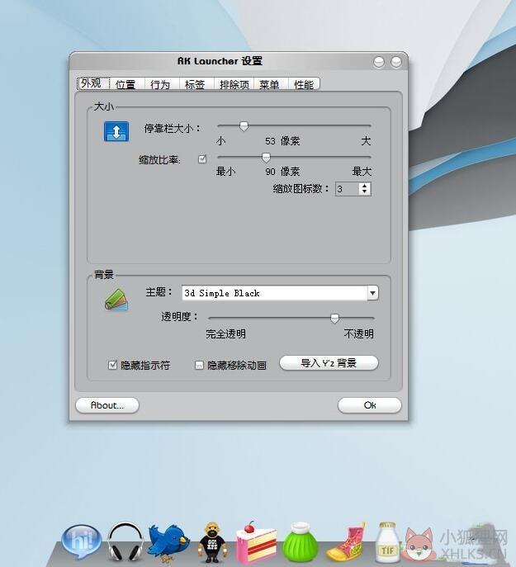Click the 透明度 slider handle

[x=334, y=319]
